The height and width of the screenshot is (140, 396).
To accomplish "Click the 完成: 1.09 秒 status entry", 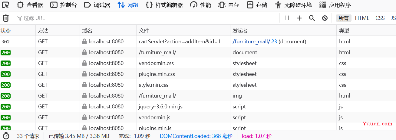I will click(x=134, y=136).
